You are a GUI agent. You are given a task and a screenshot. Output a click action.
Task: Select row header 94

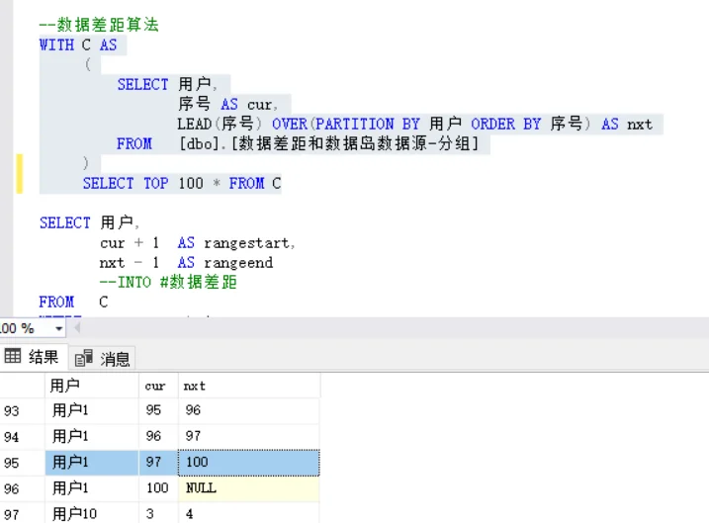22,437
